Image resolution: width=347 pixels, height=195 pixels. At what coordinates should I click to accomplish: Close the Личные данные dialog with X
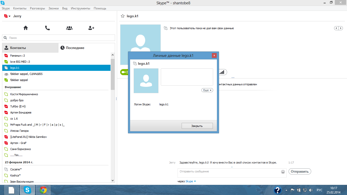click(214, 55)
